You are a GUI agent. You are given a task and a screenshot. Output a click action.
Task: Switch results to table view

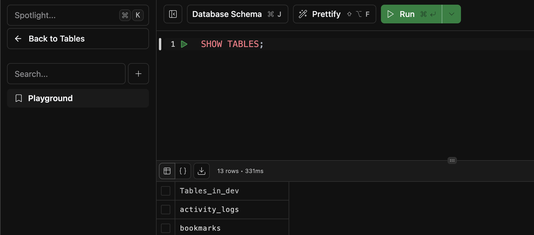pos(167,171)
